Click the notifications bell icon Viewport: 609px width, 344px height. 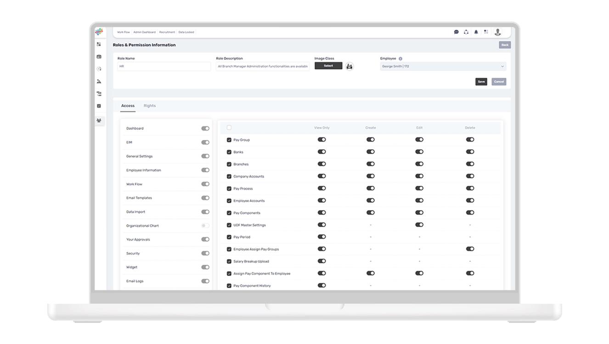[x=476, y=32]
